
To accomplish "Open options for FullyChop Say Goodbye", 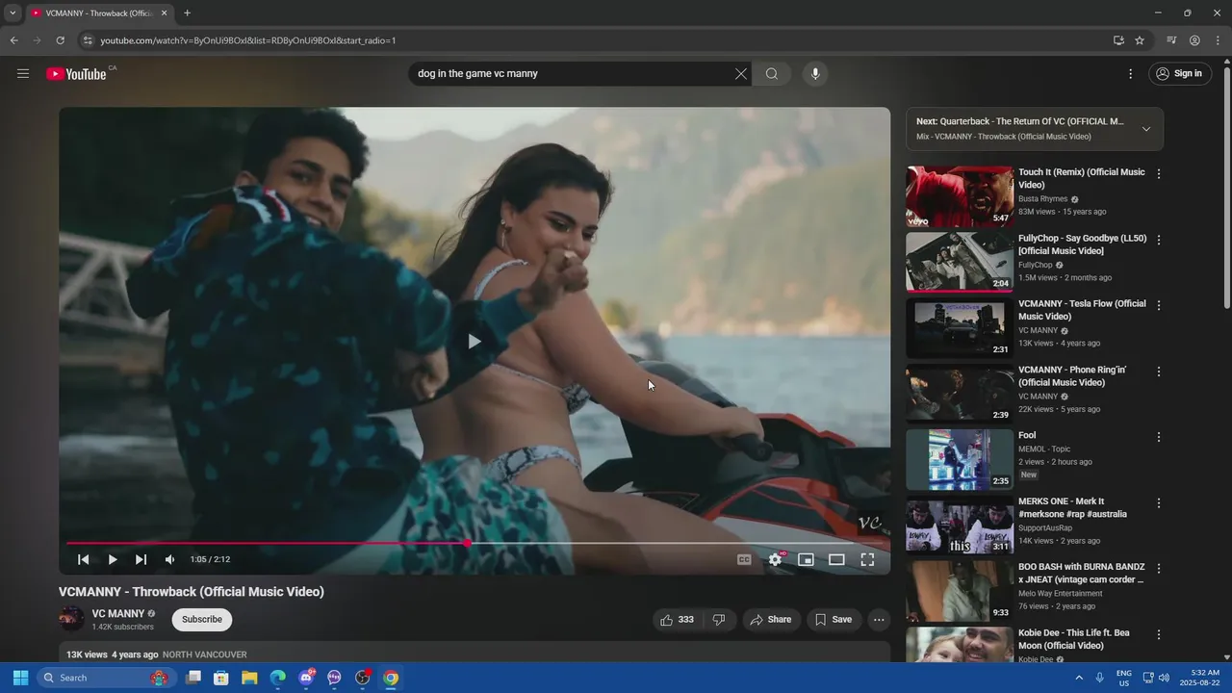I will 1159,240.
